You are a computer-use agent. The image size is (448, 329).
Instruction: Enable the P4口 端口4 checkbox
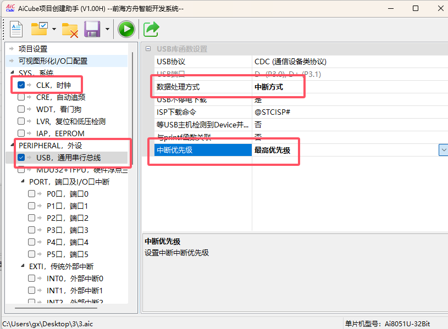tap(32, 242)
